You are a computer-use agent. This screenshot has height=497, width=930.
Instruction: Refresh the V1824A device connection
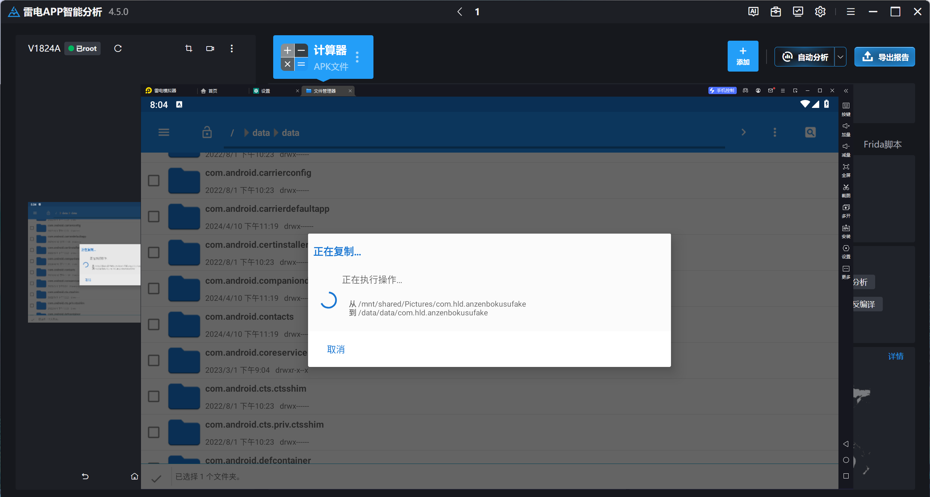click(x=118, y=48)
